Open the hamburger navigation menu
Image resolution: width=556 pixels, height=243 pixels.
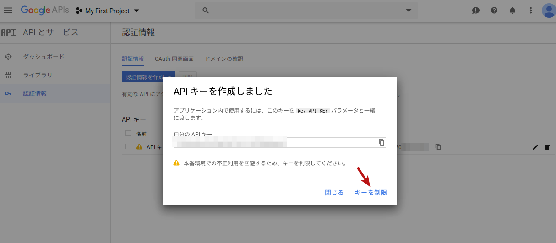[x=8, y=11]
